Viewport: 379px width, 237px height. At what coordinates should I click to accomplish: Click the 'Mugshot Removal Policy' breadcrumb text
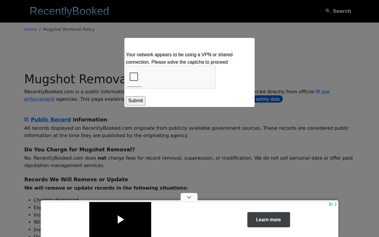[69, 29]
